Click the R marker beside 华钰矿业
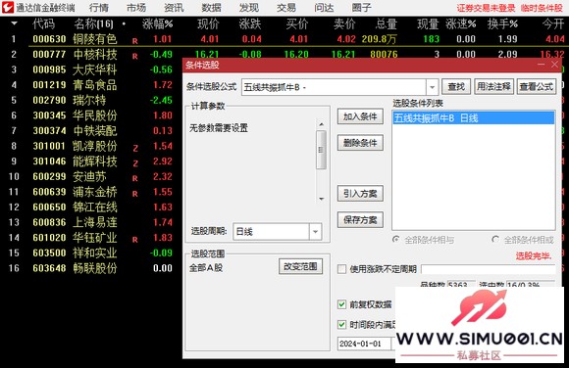Viewport: 569px width, 368px height. [x=135, y=240]
